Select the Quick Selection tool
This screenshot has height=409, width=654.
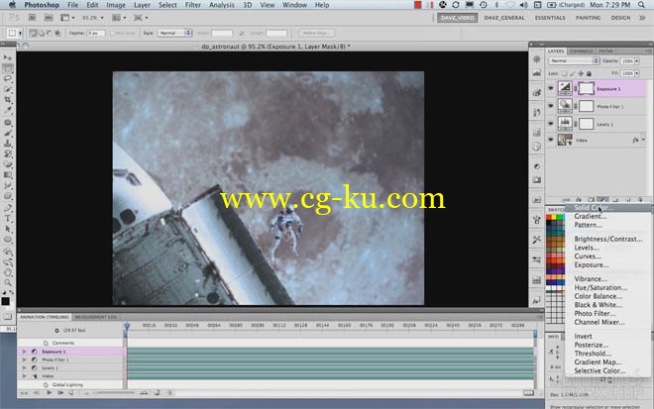8,89
